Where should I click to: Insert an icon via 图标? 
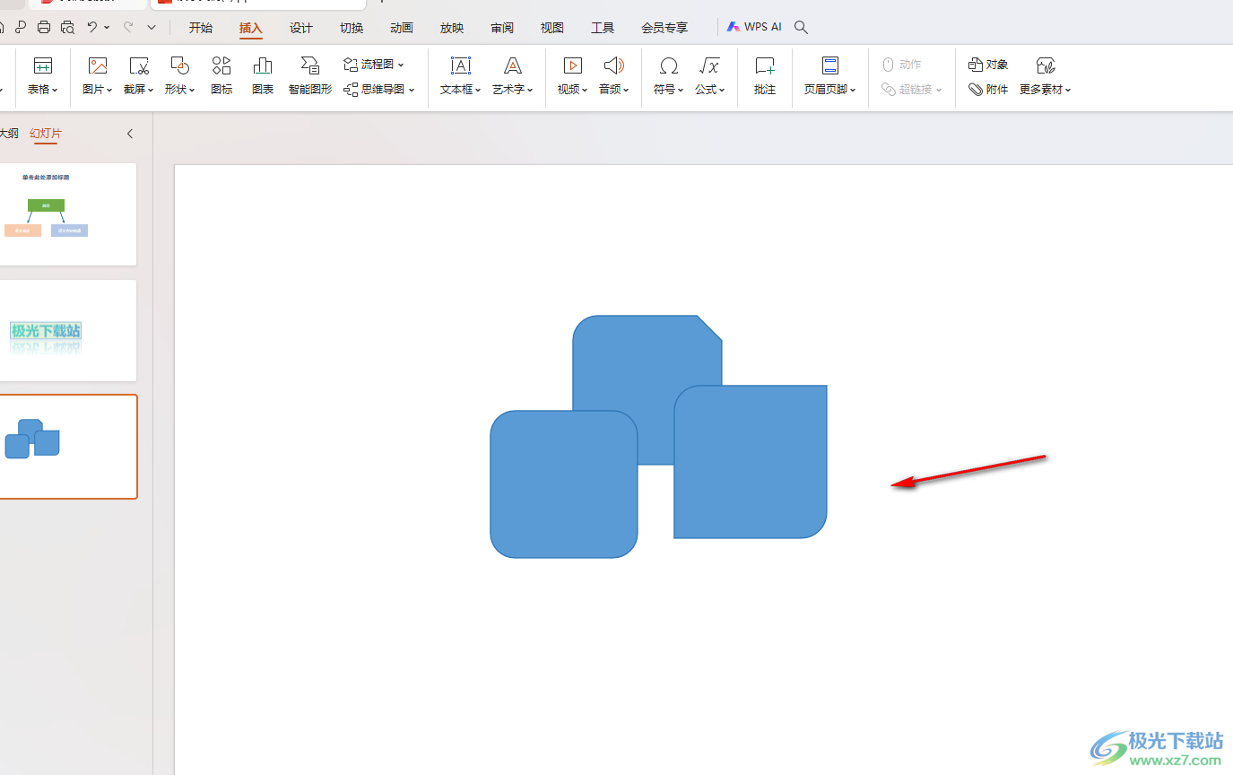221,76
